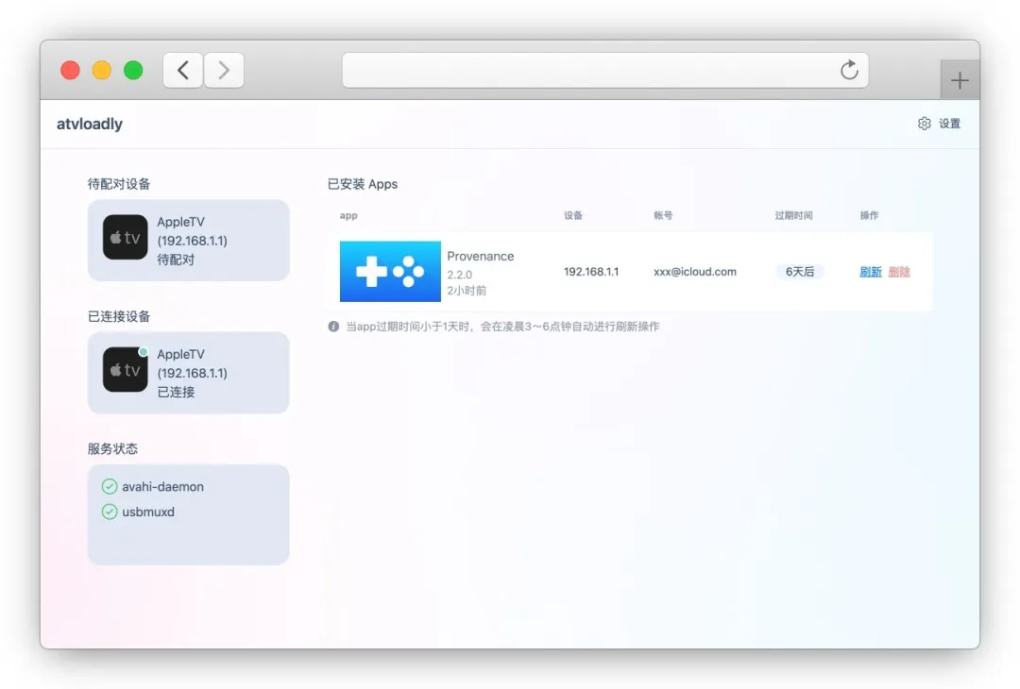This screenshot has height=689, width=1020.
Task: Click the Provenance app thumbnail
Action: (x=390, y=272)
